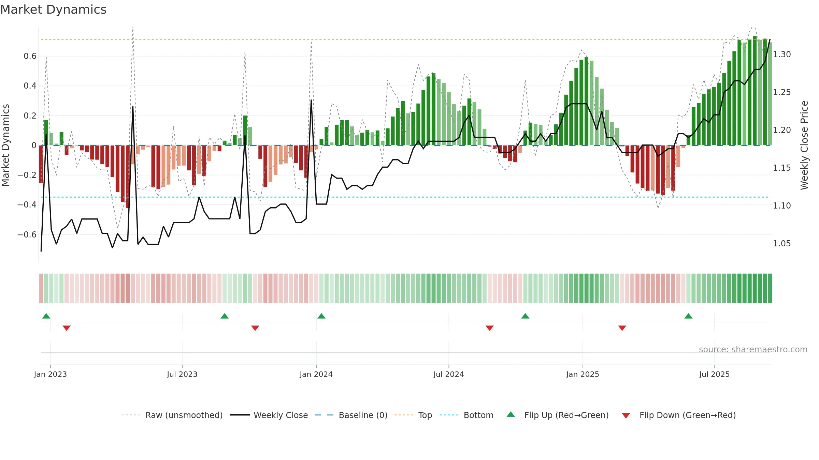Click the 0.6 left axis tick label
819x460 pixels.
(30, 56)
